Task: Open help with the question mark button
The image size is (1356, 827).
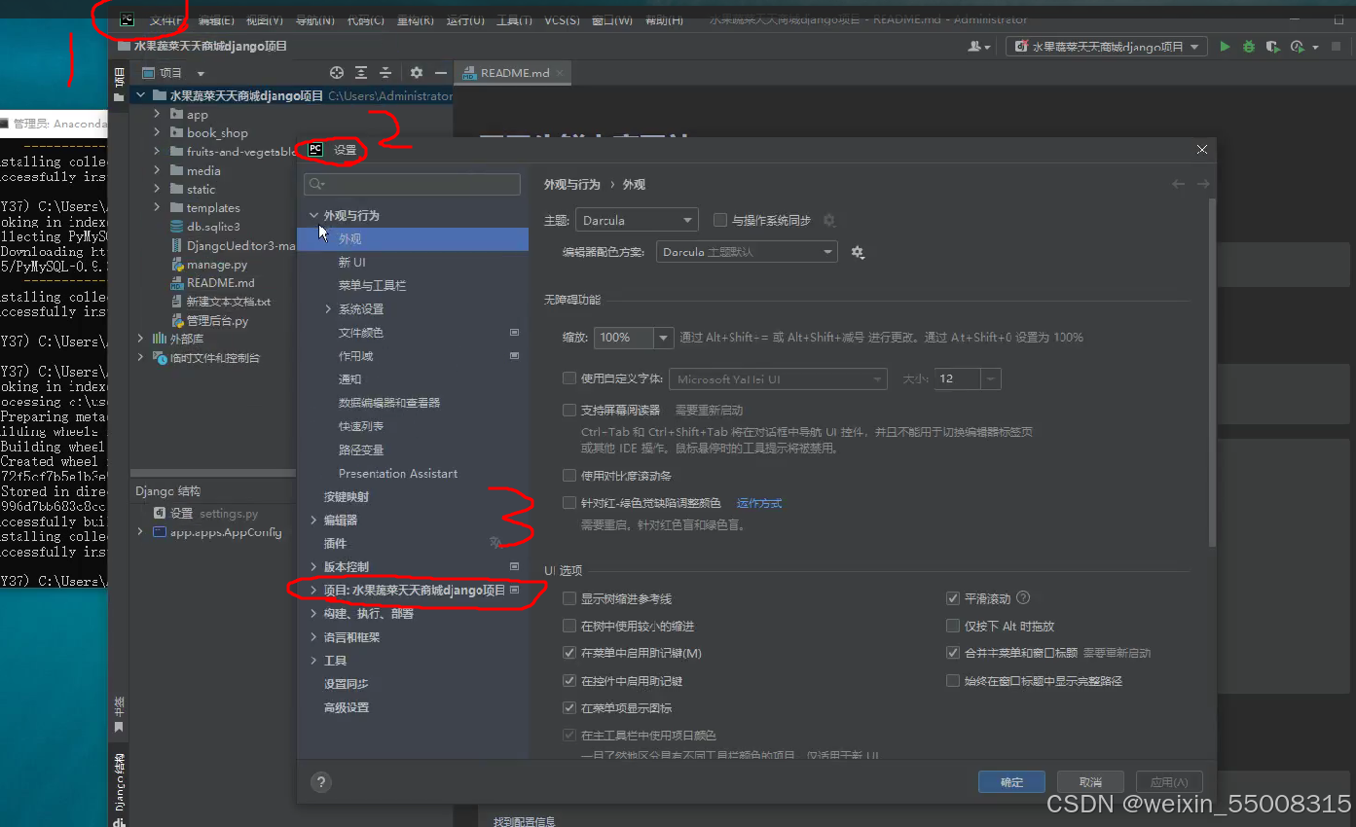Action: pyautogui.click(x=320, y=781)
